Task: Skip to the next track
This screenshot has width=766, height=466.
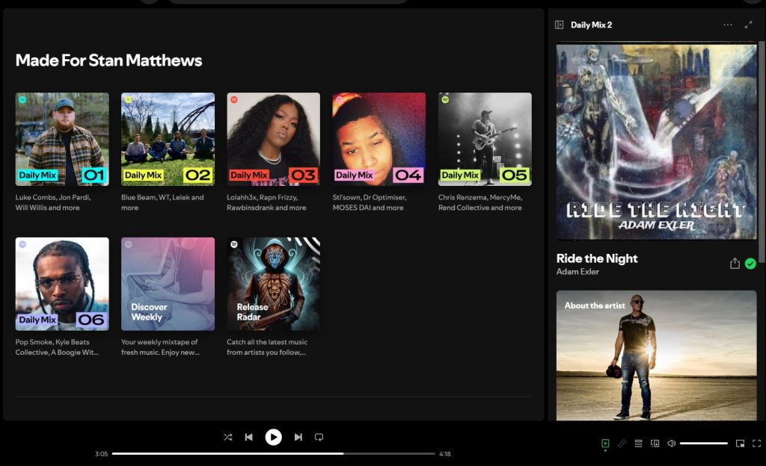Action: tap(298, 437)
